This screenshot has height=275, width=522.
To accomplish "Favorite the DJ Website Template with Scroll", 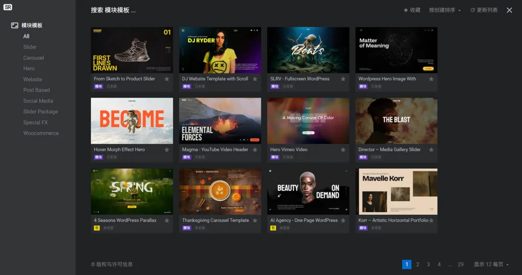I will 255,79.
